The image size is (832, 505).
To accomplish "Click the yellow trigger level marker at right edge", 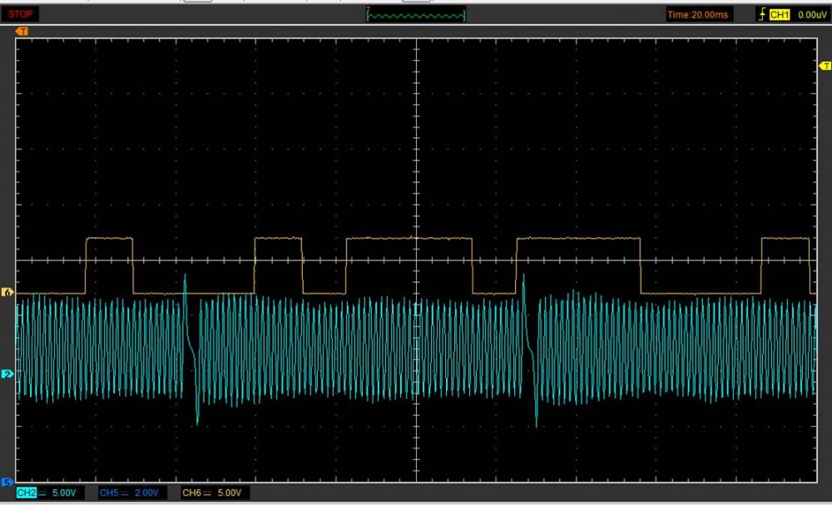I will (825, 66).
